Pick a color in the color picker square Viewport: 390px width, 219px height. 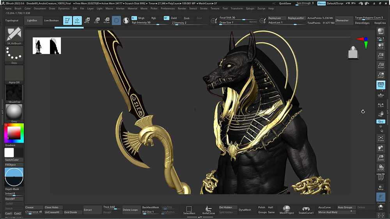pos(14,133)
